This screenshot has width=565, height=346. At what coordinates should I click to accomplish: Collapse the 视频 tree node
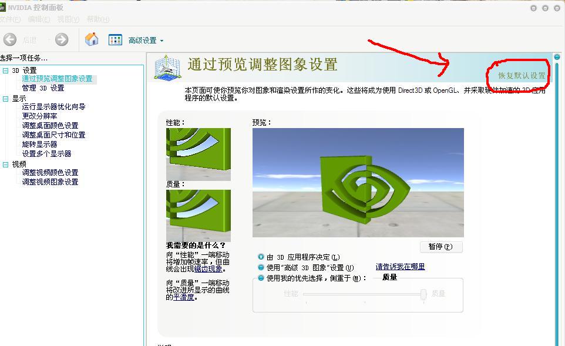point(5,164)
